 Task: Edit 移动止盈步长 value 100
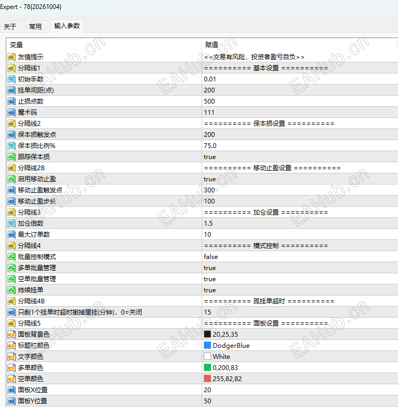pyautogui.click(x=209, y=201)
